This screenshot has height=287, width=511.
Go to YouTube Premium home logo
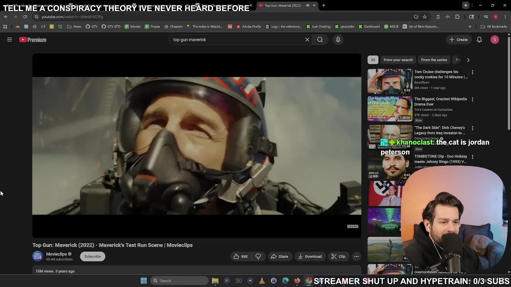[33, 40]
